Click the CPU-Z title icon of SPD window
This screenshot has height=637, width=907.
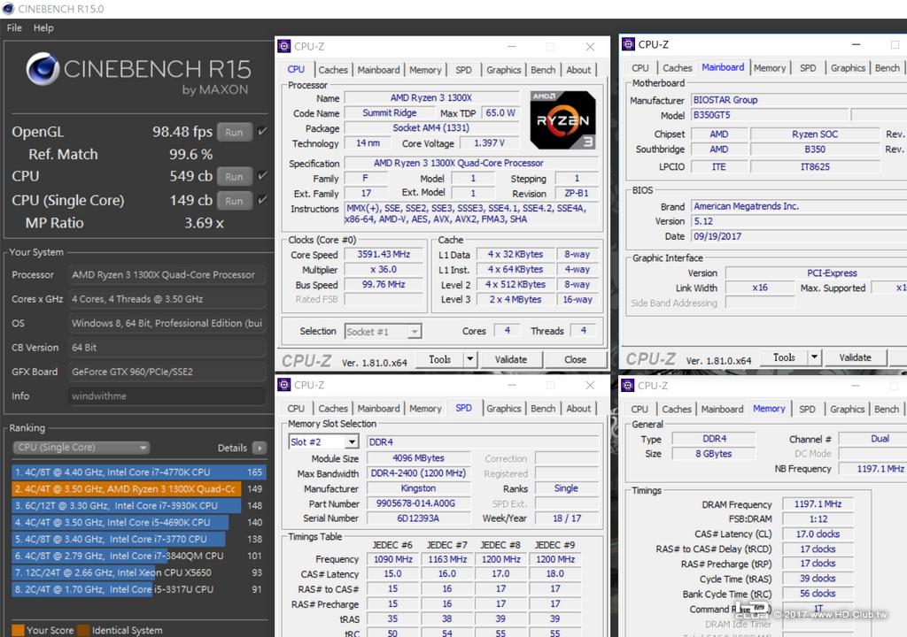click(284, 385)
